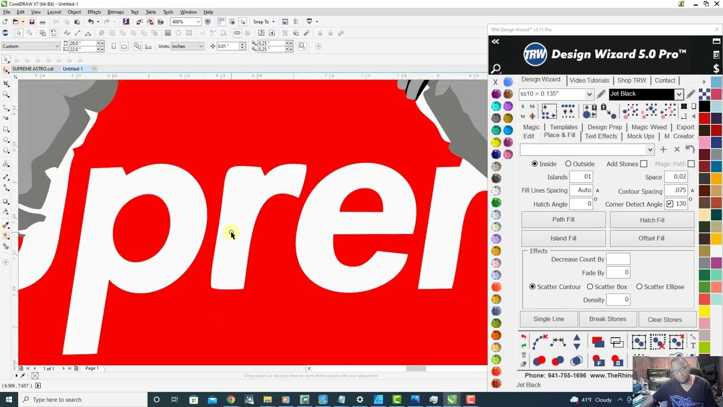Click the plus icon to add preset
The width and height of the screenshot is (723, 407).
pos(663,149)
